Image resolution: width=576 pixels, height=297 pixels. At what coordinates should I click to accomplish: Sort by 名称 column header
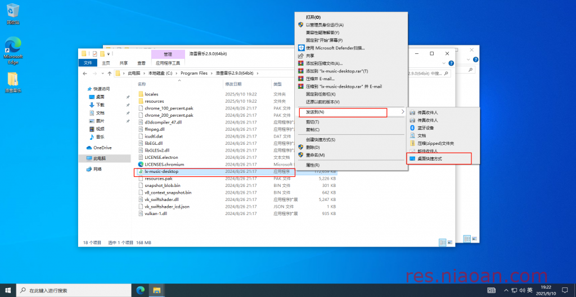pos(142,84)
